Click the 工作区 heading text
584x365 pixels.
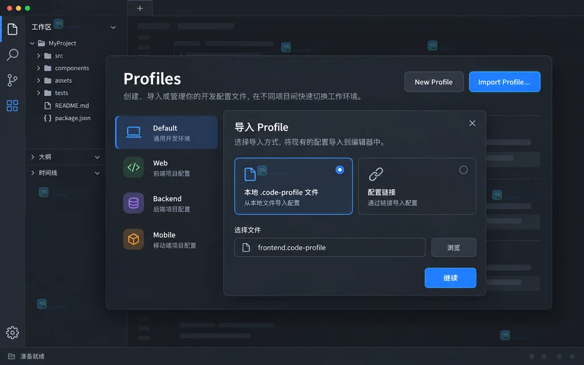coord(41,27)
